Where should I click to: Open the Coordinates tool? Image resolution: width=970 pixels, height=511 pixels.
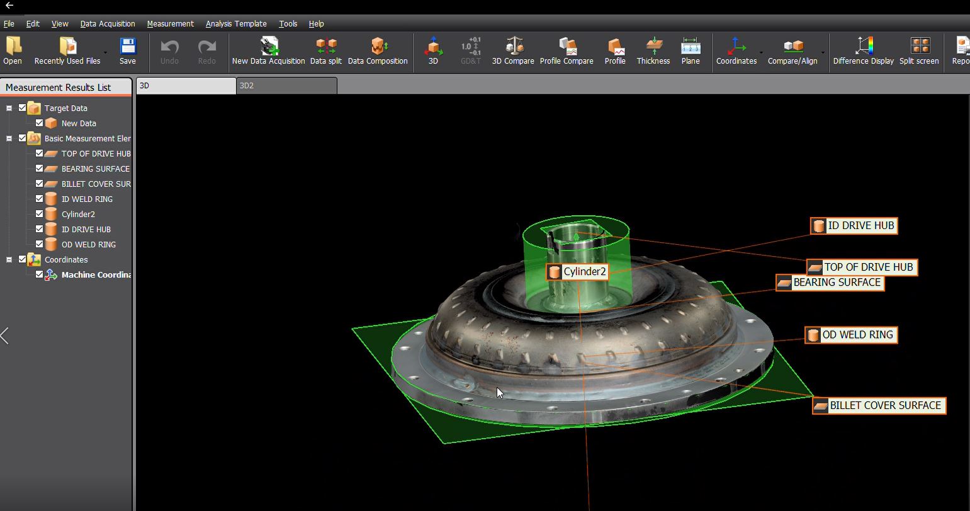[x=736, y=50]
